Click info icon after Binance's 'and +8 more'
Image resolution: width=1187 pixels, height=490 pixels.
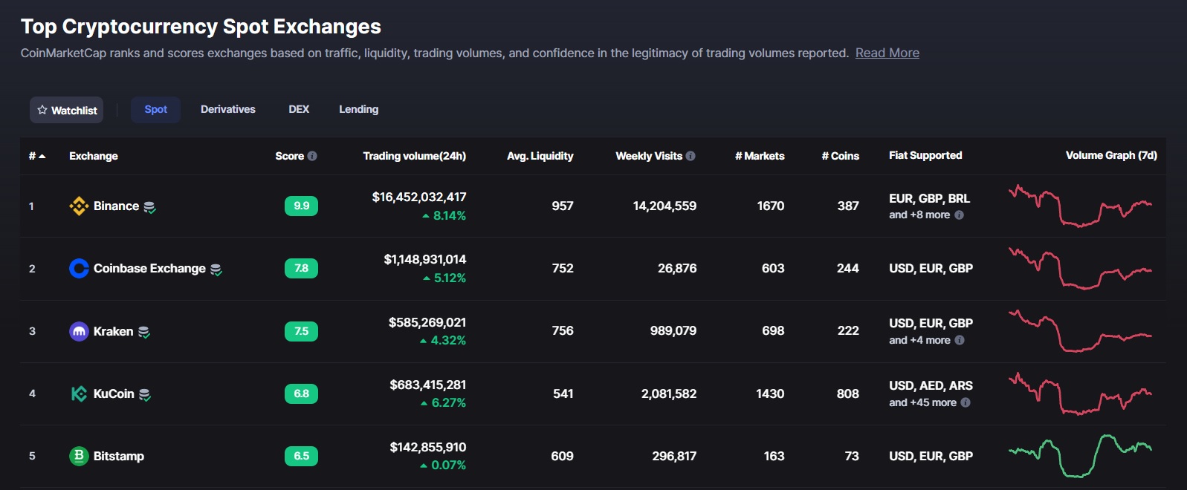click(x=959, y=215)
